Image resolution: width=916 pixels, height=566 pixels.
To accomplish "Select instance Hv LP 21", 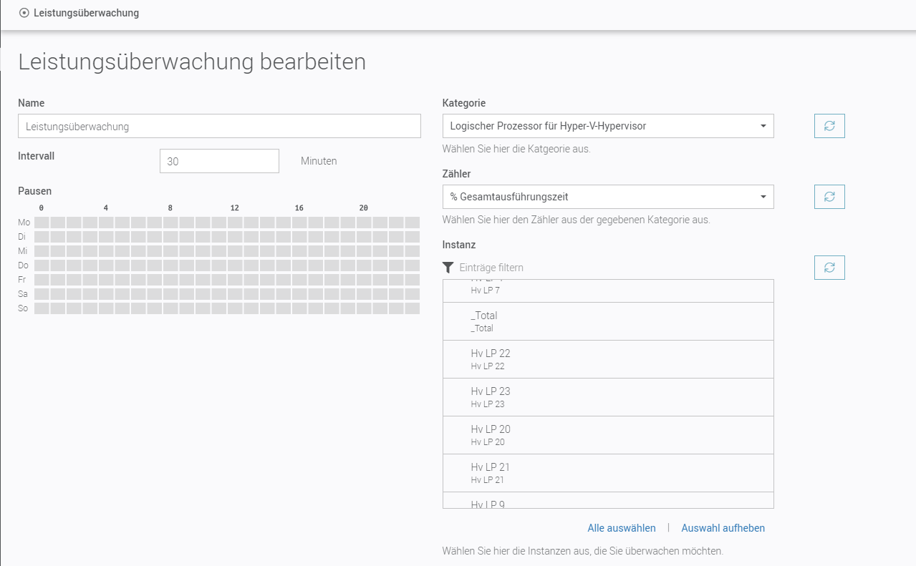I will click(608, 473).
